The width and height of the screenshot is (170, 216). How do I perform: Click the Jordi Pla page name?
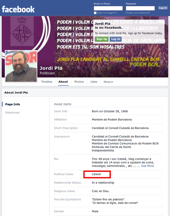[x=51, y=68]
